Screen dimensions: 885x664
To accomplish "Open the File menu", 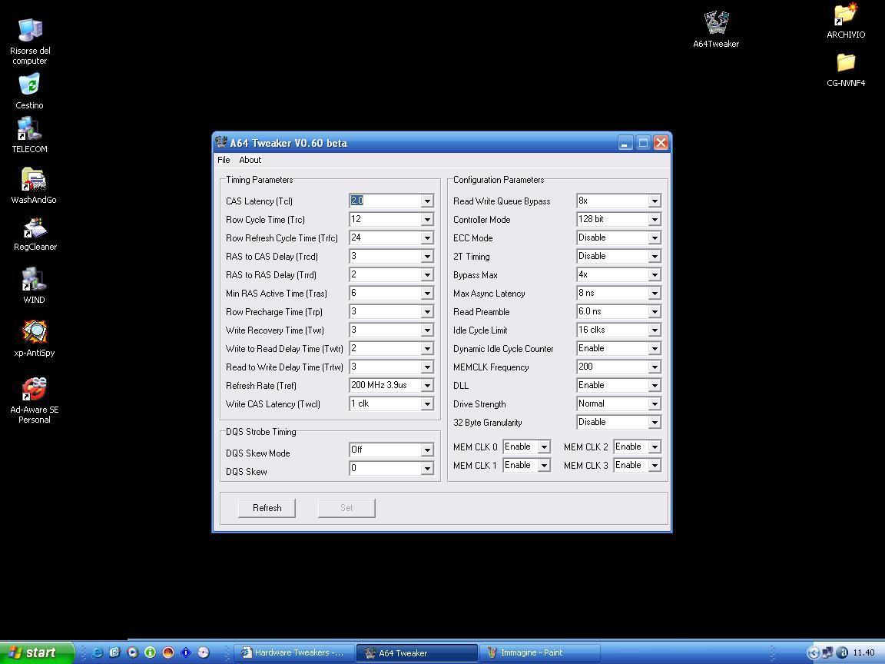I will (224, 160).
